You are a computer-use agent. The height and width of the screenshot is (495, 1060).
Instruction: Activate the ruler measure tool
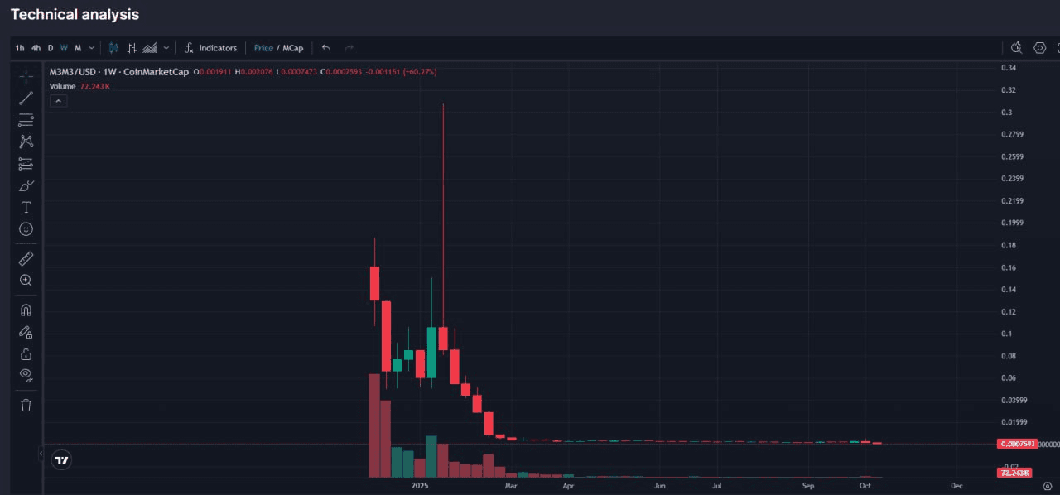26,259
